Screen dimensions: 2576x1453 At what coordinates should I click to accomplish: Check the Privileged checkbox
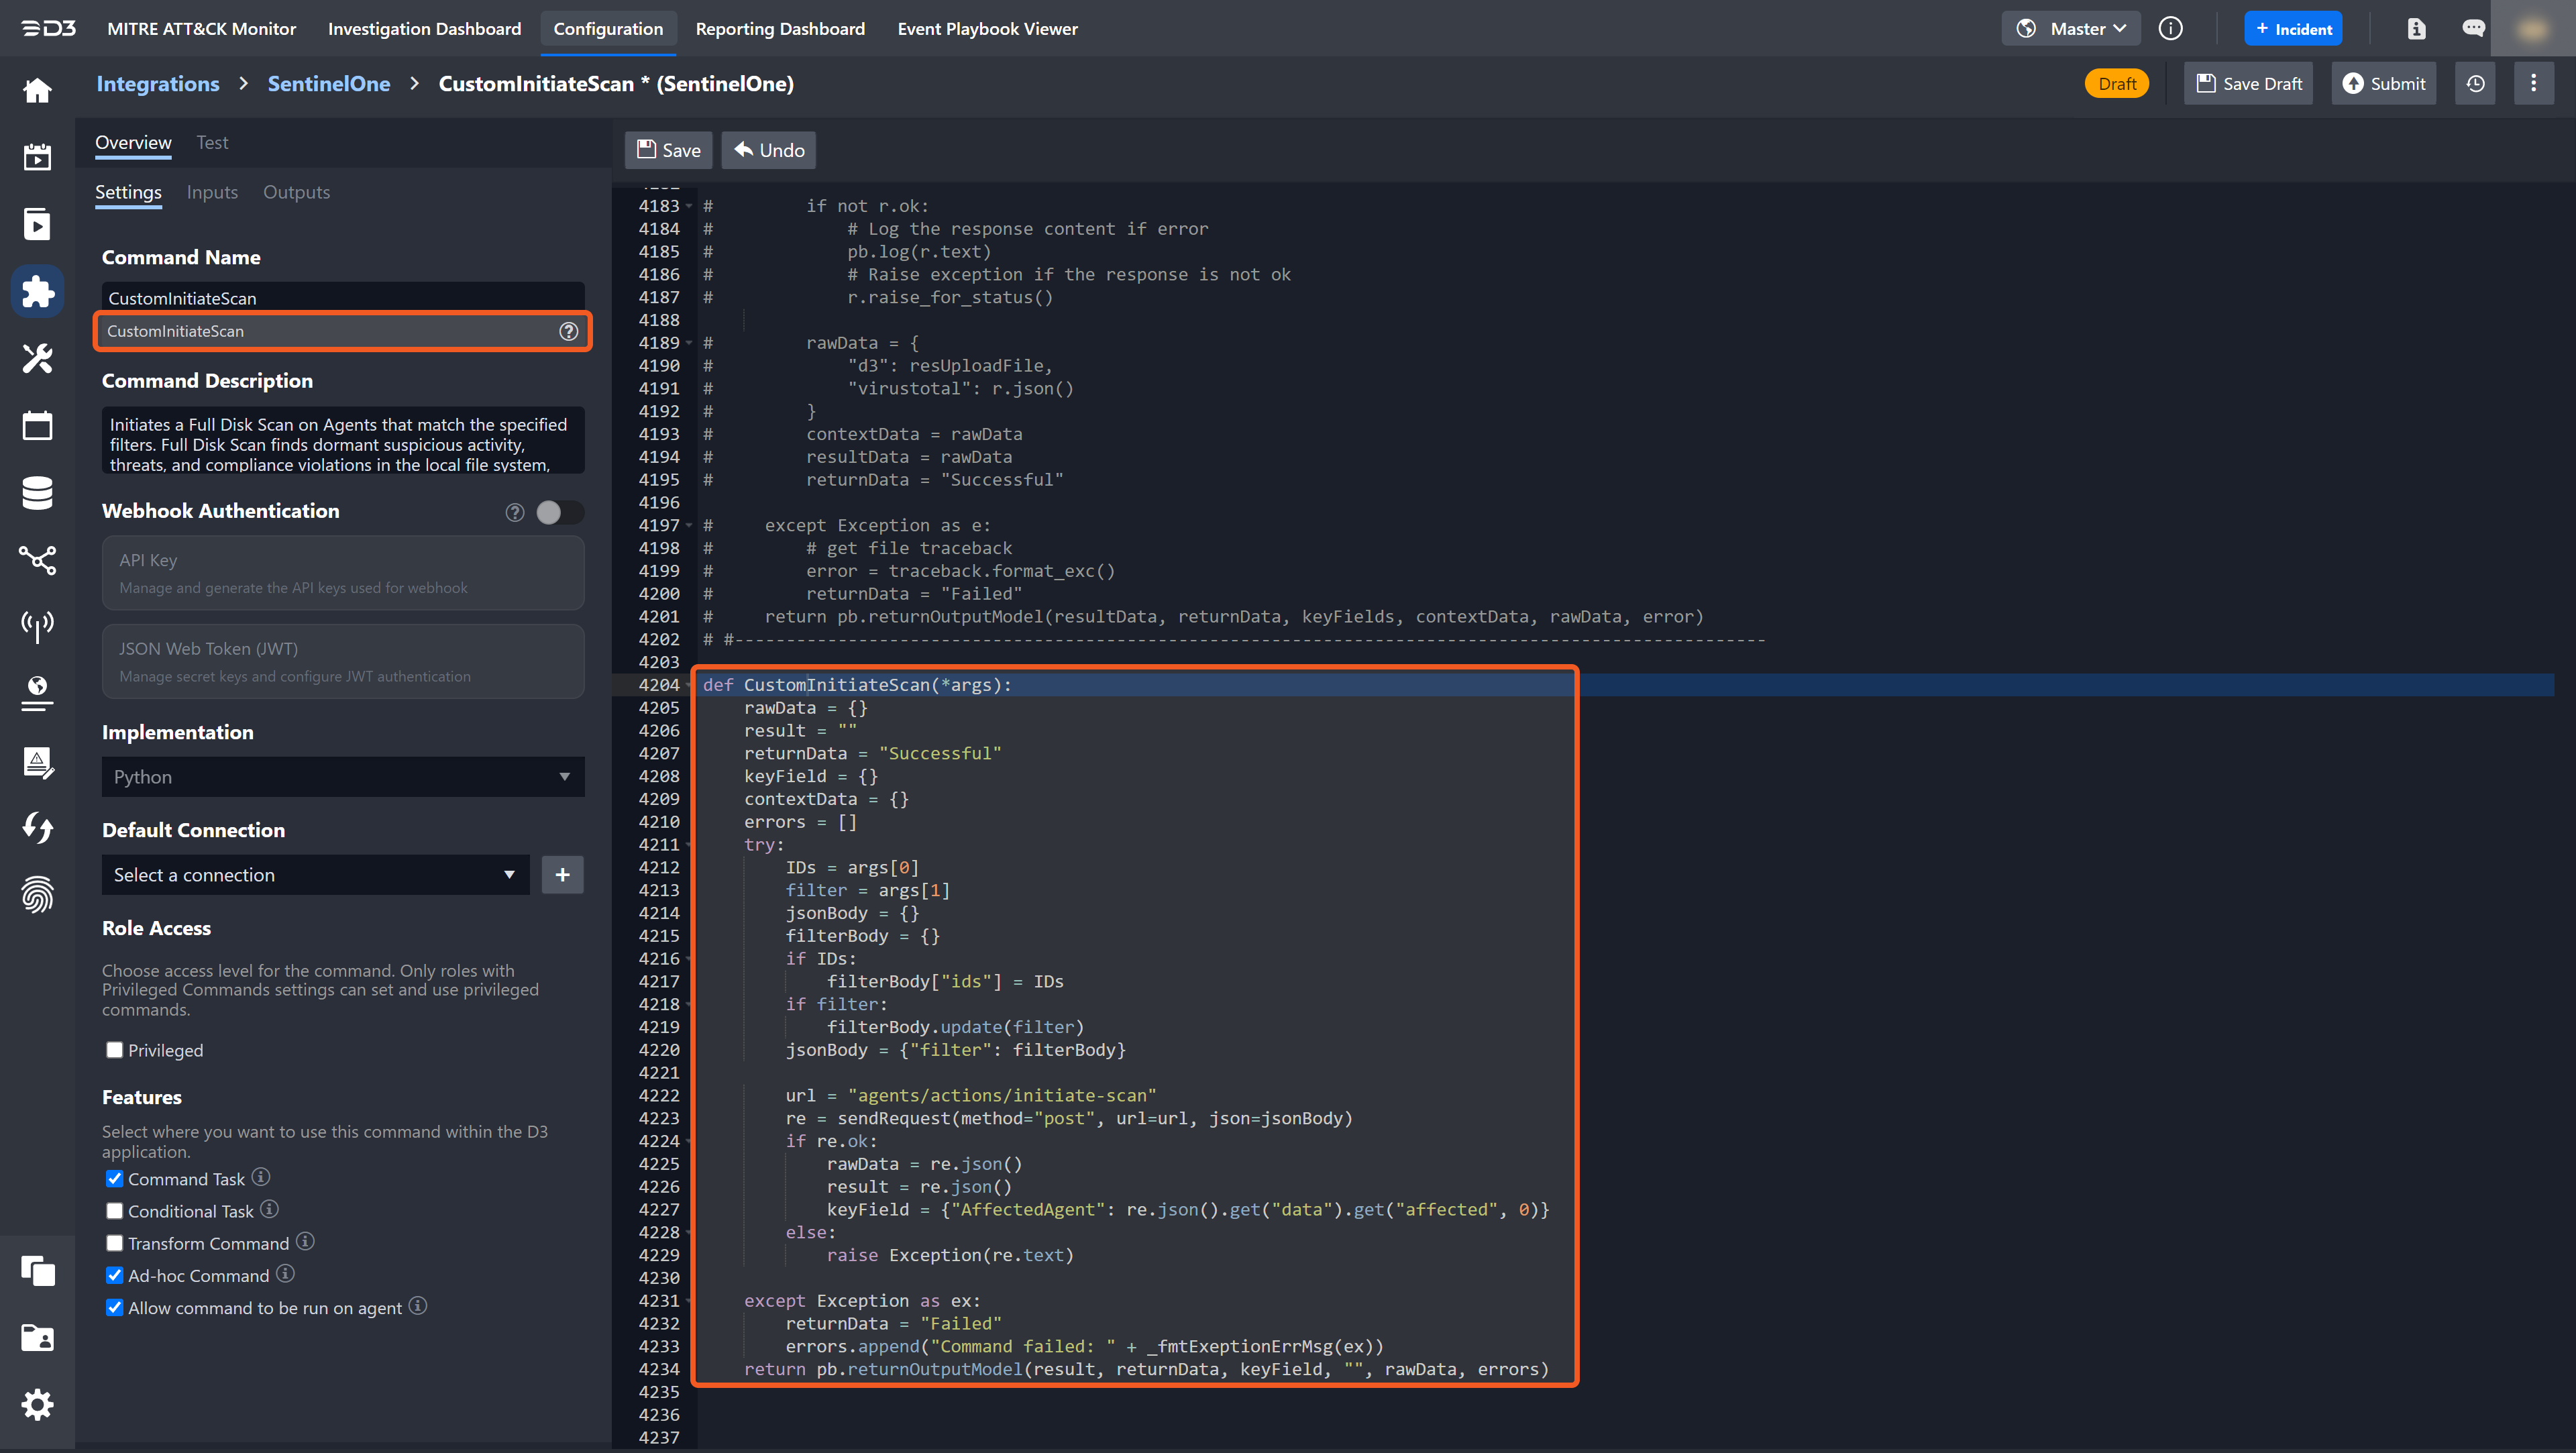(x=115, y=1050)
